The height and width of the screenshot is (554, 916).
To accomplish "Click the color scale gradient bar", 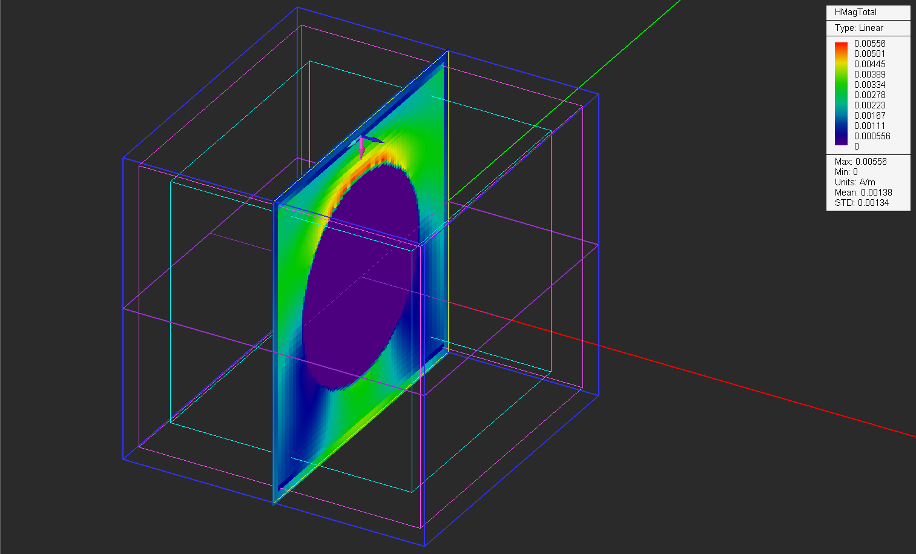I will click(841, 94).
